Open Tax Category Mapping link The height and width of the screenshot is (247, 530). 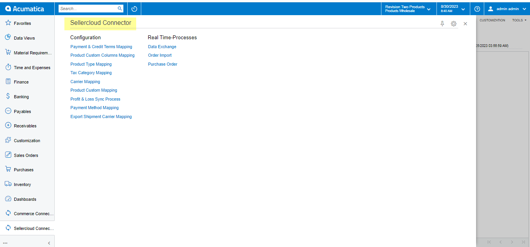click(91, 73)
